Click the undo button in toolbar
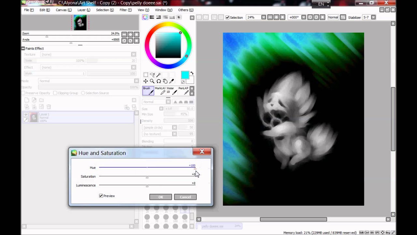Screen dimensions: 417x235 point(199,17)
